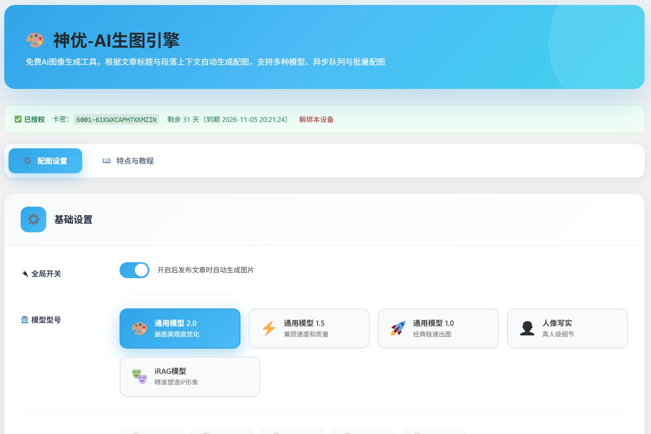Click the 模型型号 label
The image size is (651, 434).
coord(46,320)
